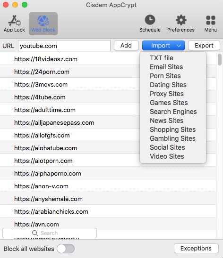Click the Add button
The height and width of the screenshot is (258, 223).
126,45
